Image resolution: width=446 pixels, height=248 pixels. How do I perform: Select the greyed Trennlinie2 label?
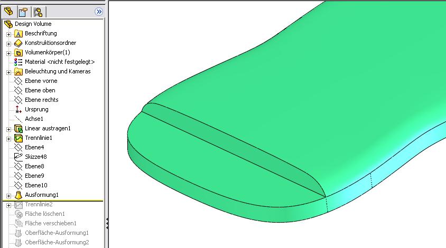(x=39, y=204)
